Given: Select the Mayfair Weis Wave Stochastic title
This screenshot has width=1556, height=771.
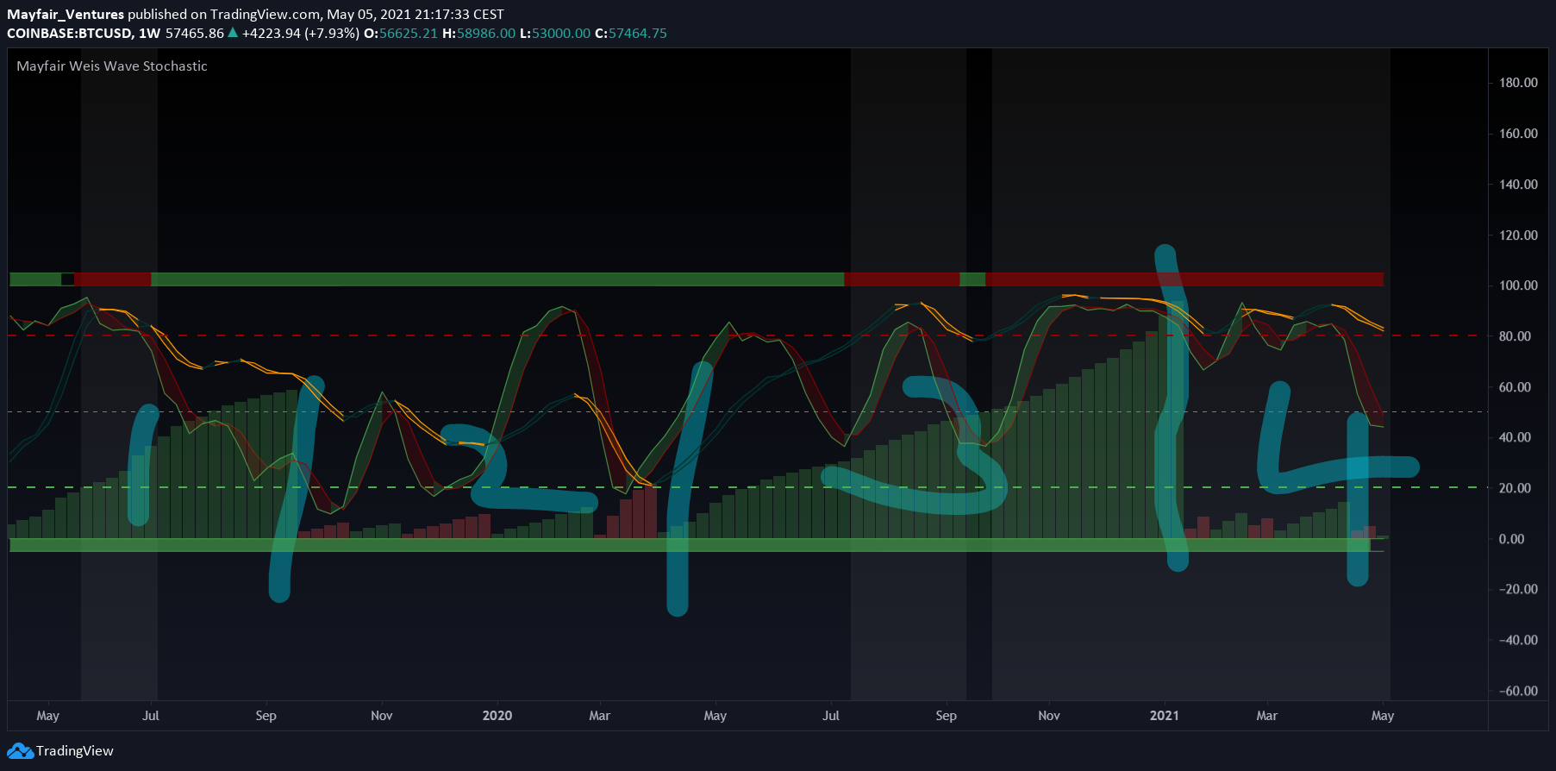Looking at the screenshot, I should click(112, 66).
